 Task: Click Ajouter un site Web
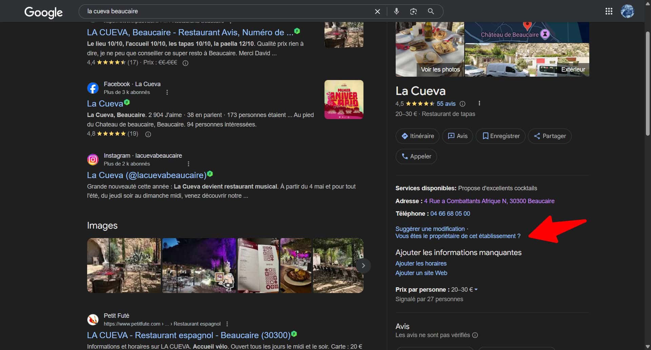click(421, 273)
